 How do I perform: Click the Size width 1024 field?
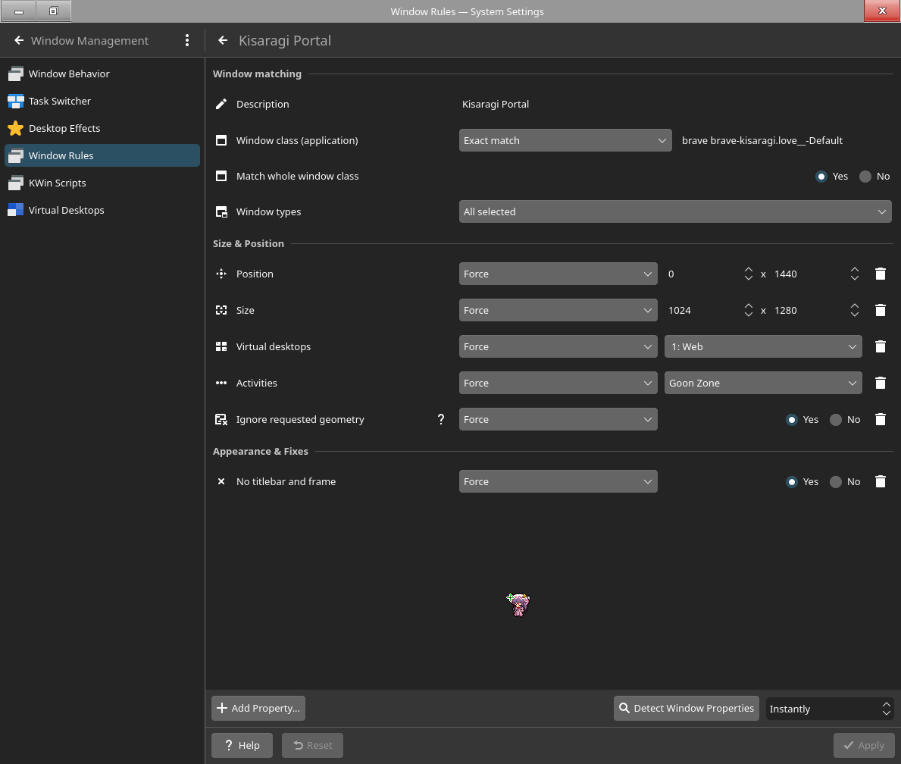[703, 311]
